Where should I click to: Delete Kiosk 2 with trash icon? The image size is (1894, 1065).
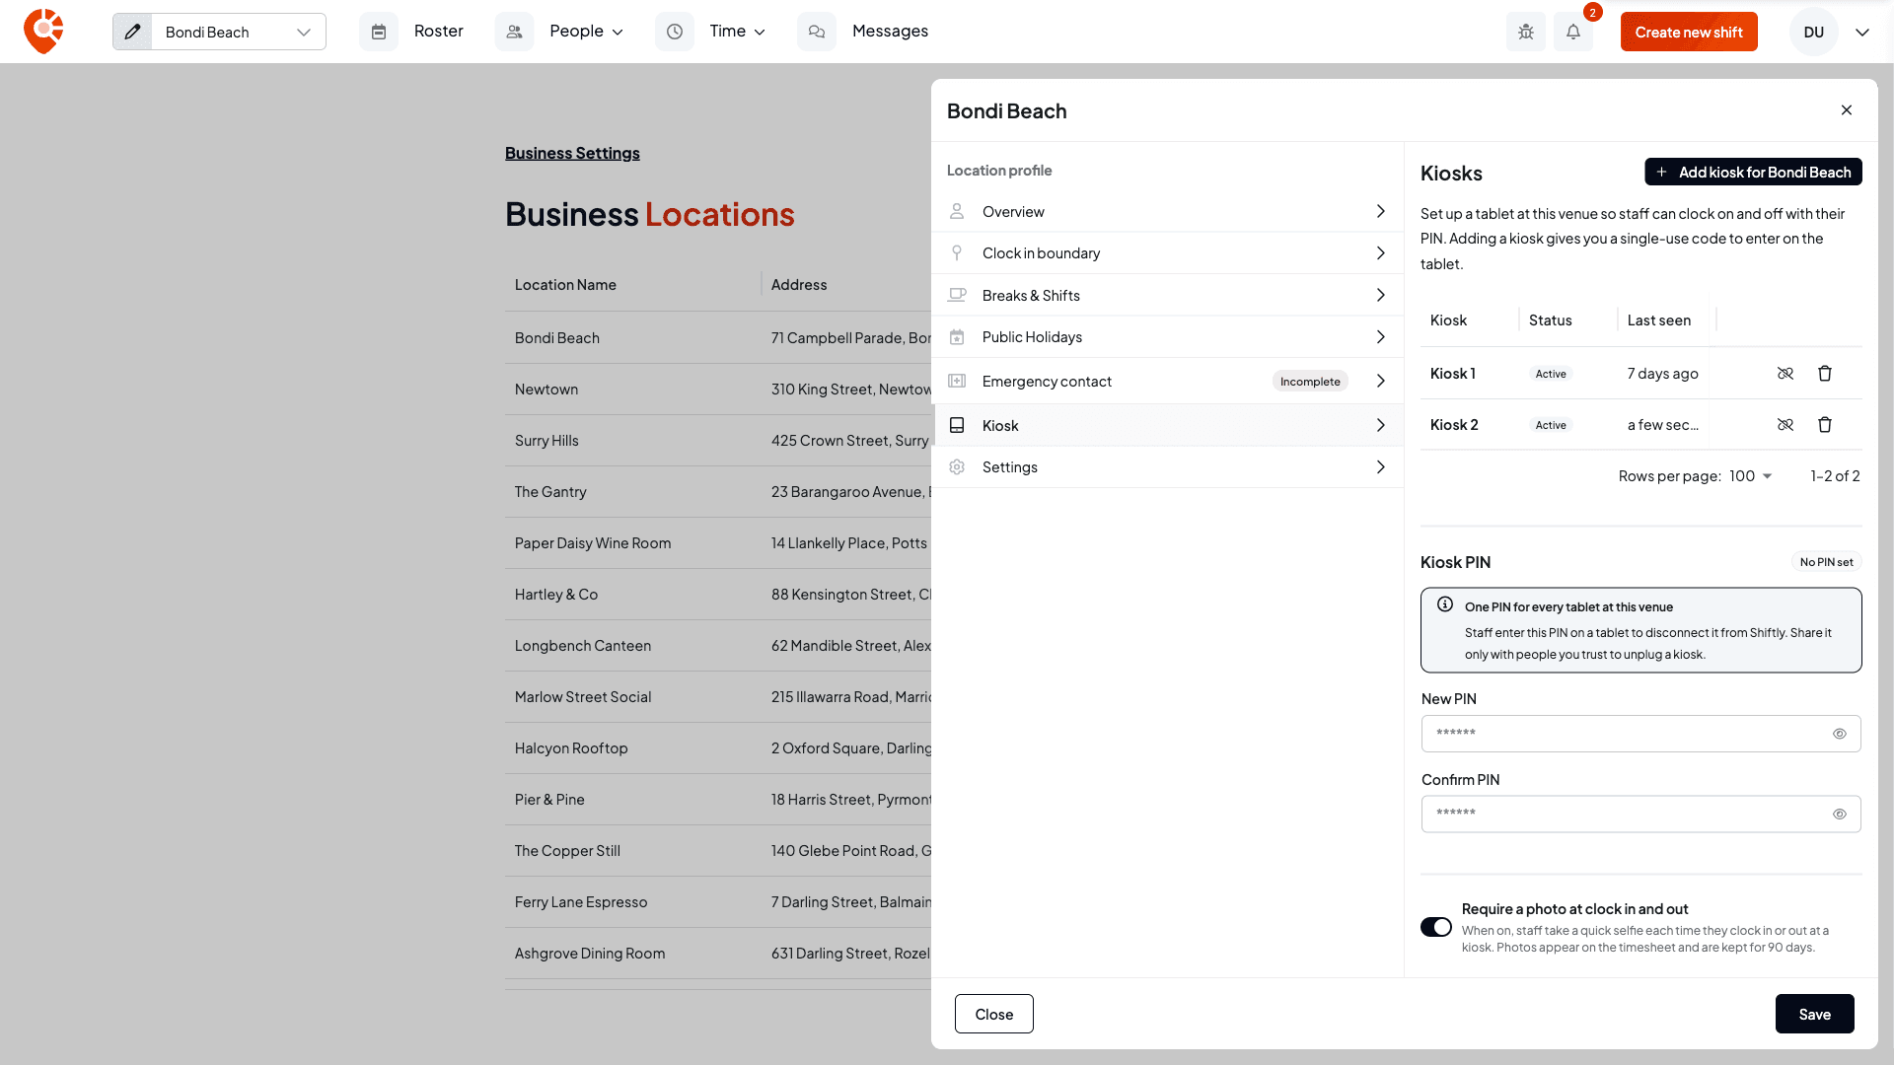pos(1825,425)
